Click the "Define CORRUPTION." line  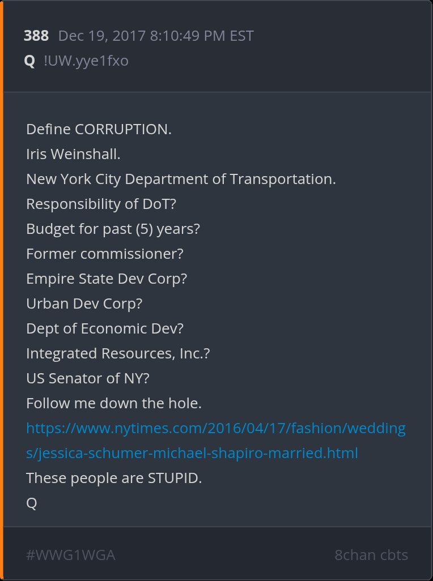point(99,129)
